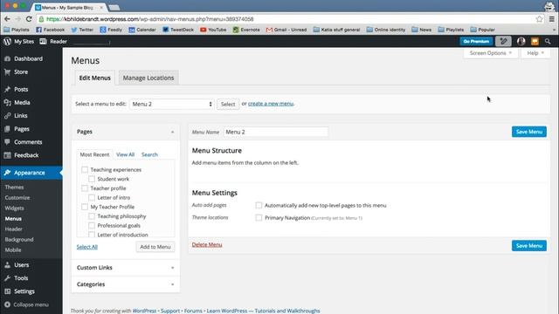Image resolution: width=559 pixels, height=314 pixels.
Task: Bookmark this page with star icon
Action: coord(539,19)
